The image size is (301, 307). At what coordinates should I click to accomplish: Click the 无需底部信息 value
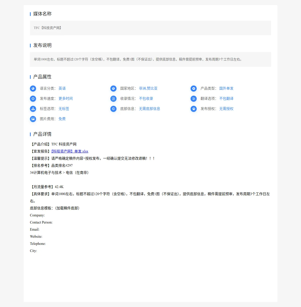(x=149, y=109)
